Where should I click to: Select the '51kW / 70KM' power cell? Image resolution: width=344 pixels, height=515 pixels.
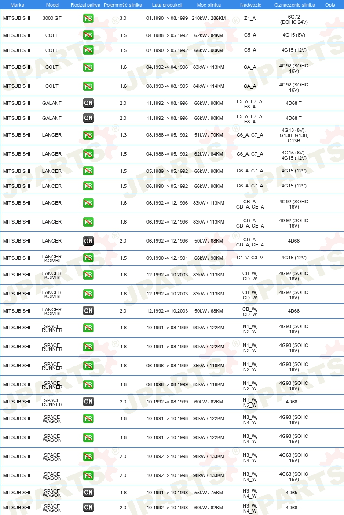(x=209, y=135)
